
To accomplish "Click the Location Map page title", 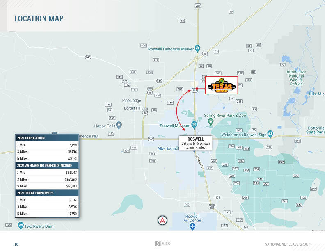I will pos(39,18).
